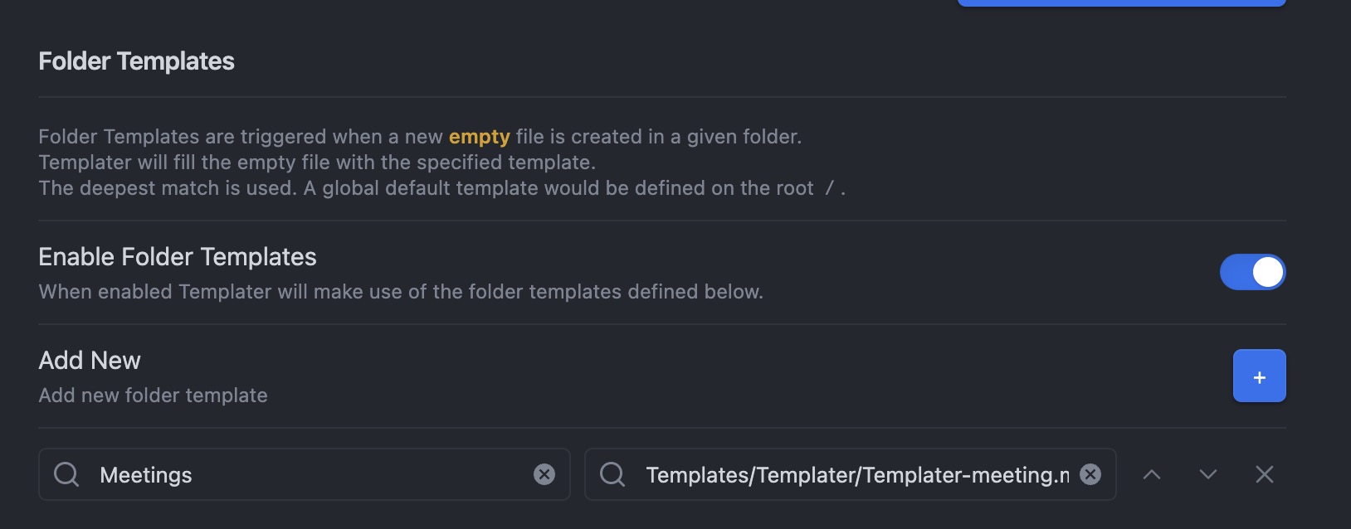Viewport: 1351px width, 529px height.
Task: Click the up chevron on the template row
Action: pos(1150,474)
